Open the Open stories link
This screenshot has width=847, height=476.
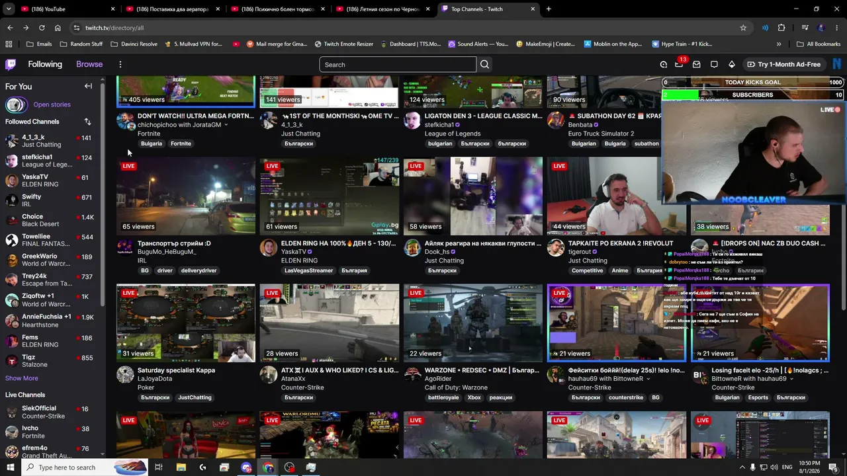(x=52, y=104)
